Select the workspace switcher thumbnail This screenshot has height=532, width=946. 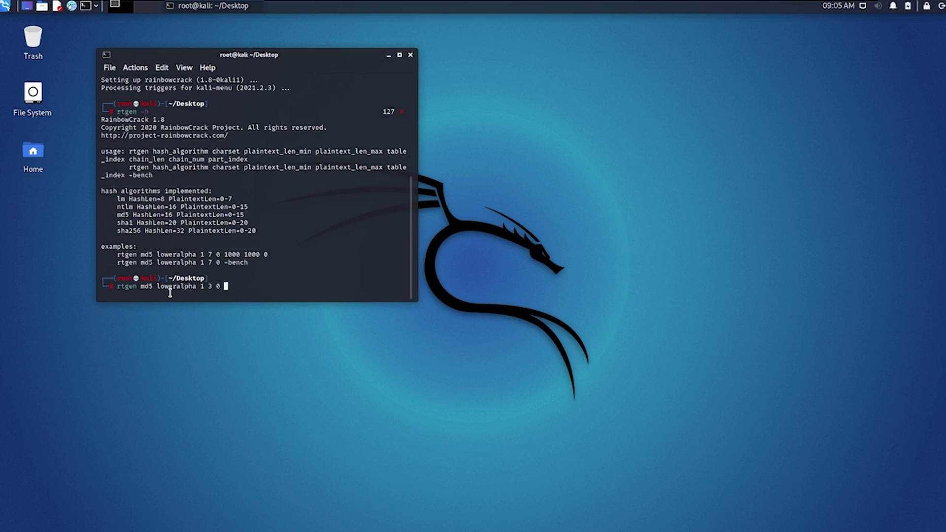tap(120, 6)
